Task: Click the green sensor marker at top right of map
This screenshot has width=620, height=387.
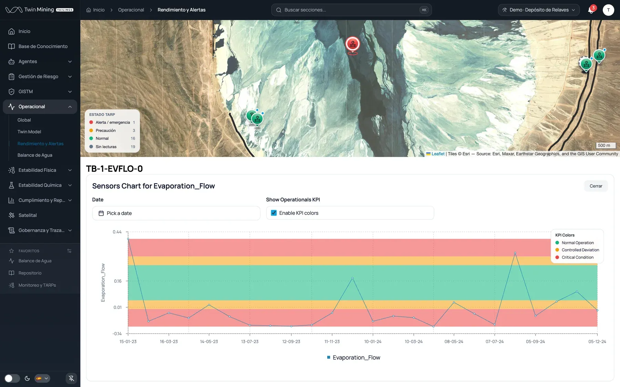Action: click(x=599, y=55)
